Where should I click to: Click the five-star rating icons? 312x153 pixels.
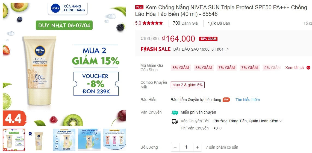[153, 23]
